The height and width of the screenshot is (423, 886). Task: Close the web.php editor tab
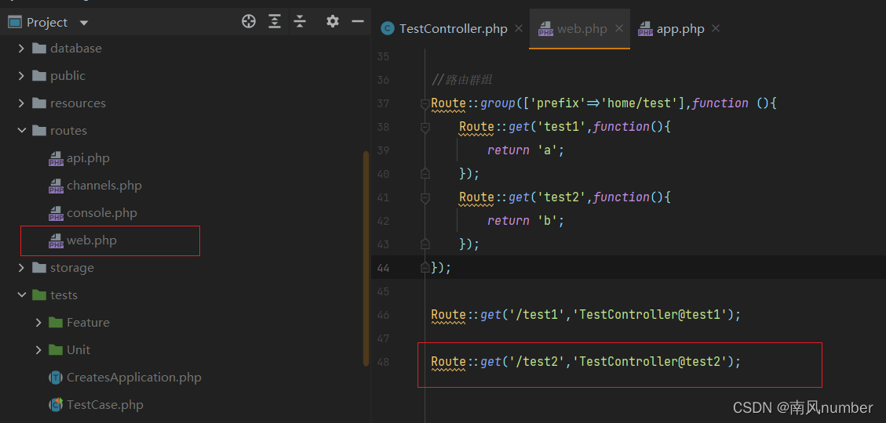click(618, 28)
